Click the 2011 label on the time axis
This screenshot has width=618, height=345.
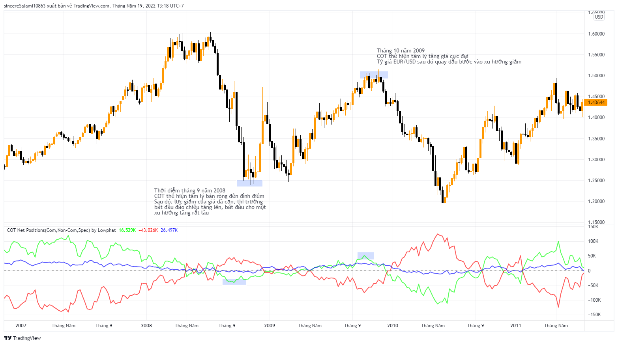coord(516,326)
